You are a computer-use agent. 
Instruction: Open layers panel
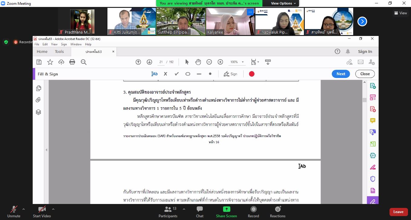click(38, 112)
